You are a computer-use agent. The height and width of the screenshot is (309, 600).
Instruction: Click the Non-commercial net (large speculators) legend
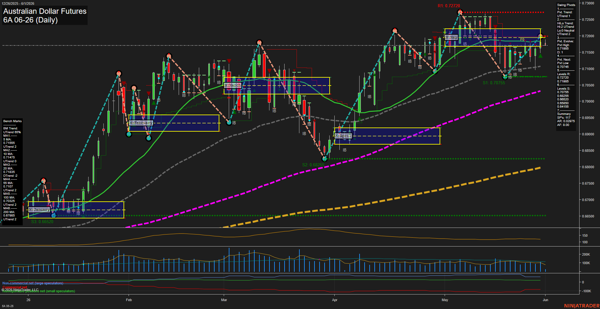point(33,283)
